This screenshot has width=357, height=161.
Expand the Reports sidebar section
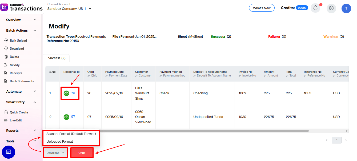(x=35, y=130)
